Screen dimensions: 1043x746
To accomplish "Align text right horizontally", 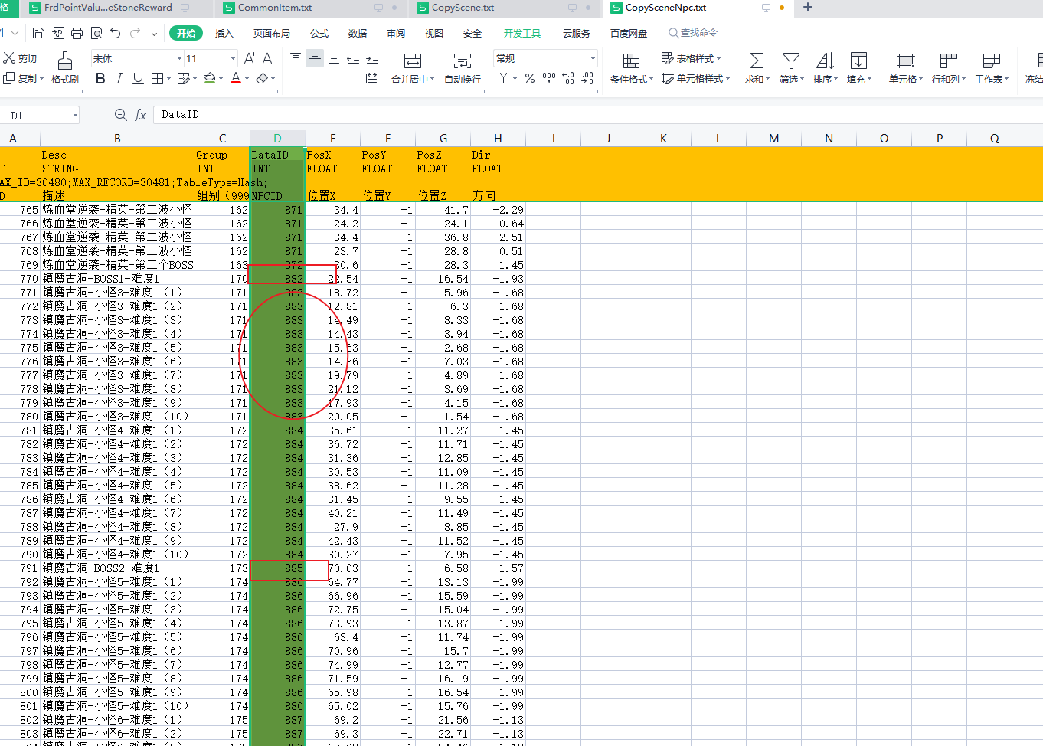I will [x=334, y=78].
